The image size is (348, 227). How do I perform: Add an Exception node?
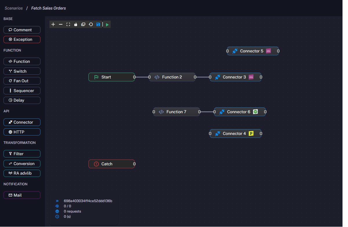[x=22, y=39]
